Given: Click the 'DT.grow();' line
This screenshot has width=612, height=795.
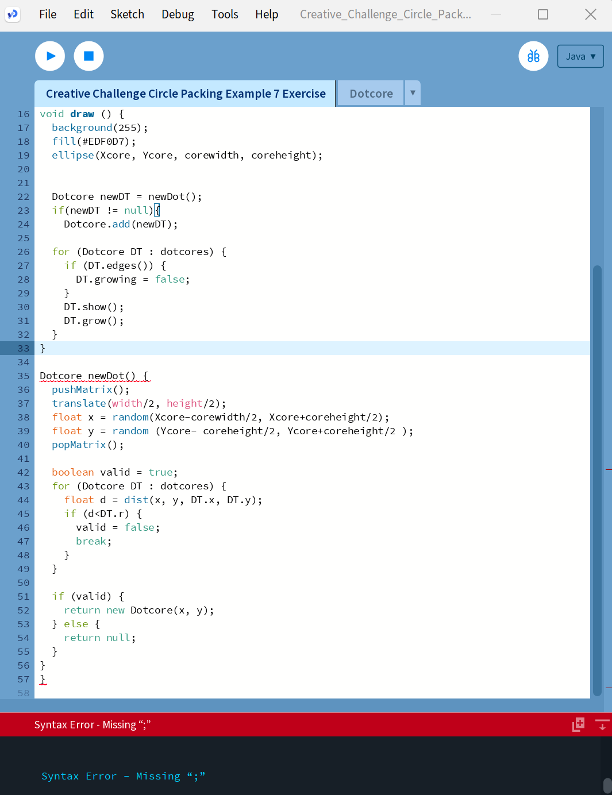Looking at the screenshot, I should [94, 321].
